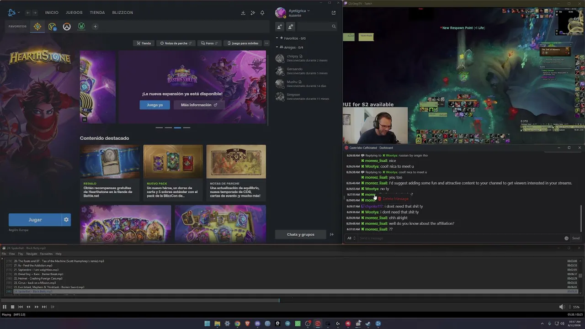Open the INICIO tab in Battle.net

(x=52, y=13)
